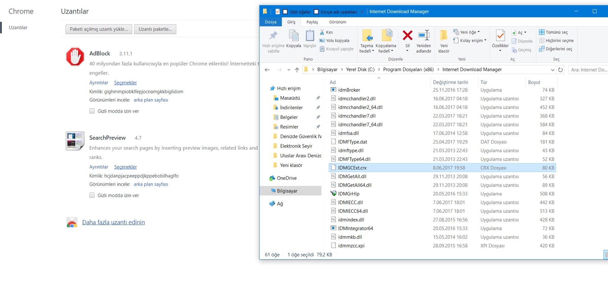Enable Gizli modda izin ver for SearchPreview
Image resolution: width=608 pixels, height=290 pixels.
click(x=92, y=195)
